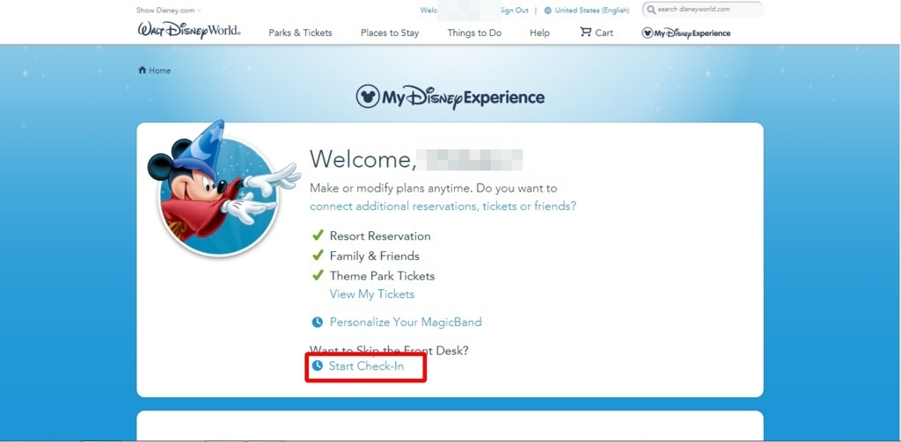The image size is (901, 442).
Task: Start Check-In to skip front desk
Action: coord(366,366)
